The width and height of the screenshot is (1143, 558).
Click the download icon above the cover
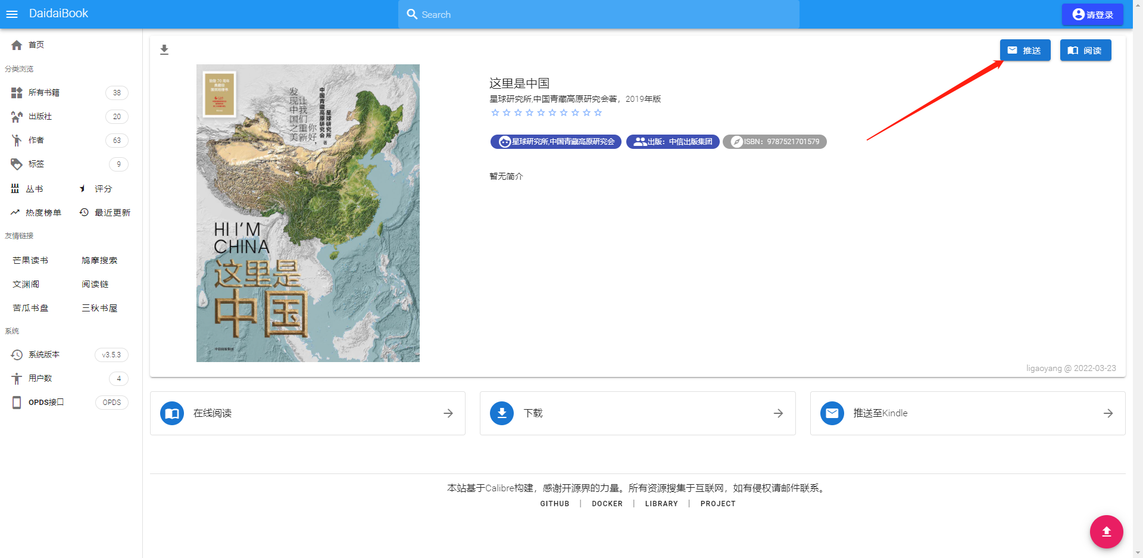pos(164,50)
